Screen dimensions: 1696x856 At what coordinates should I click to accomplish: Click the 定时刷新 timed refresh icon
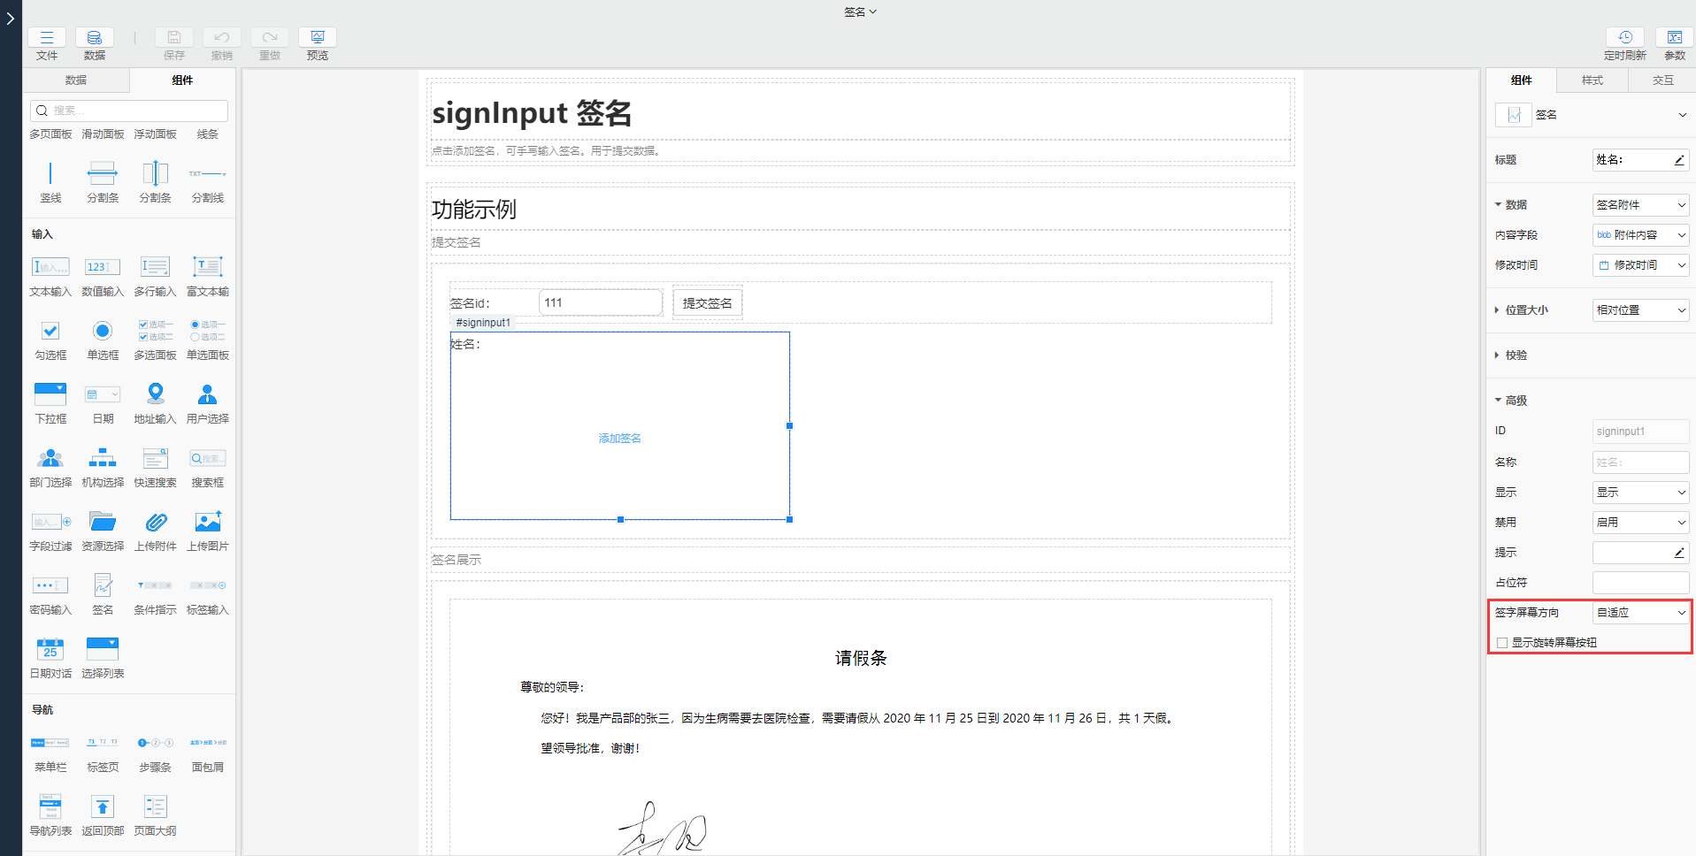tap(1625, 42)
